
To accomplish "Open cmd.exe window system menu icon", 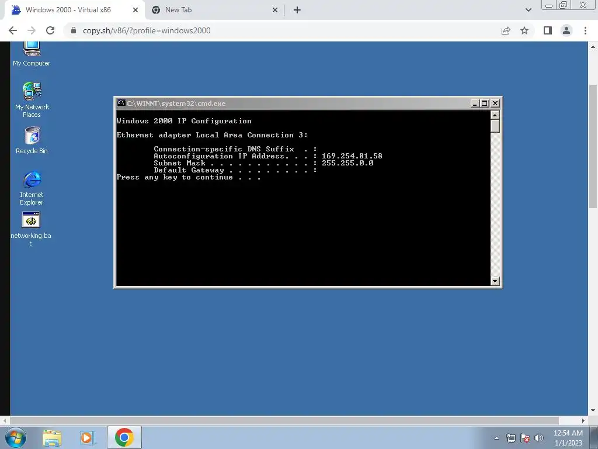I will pos(121,103).
